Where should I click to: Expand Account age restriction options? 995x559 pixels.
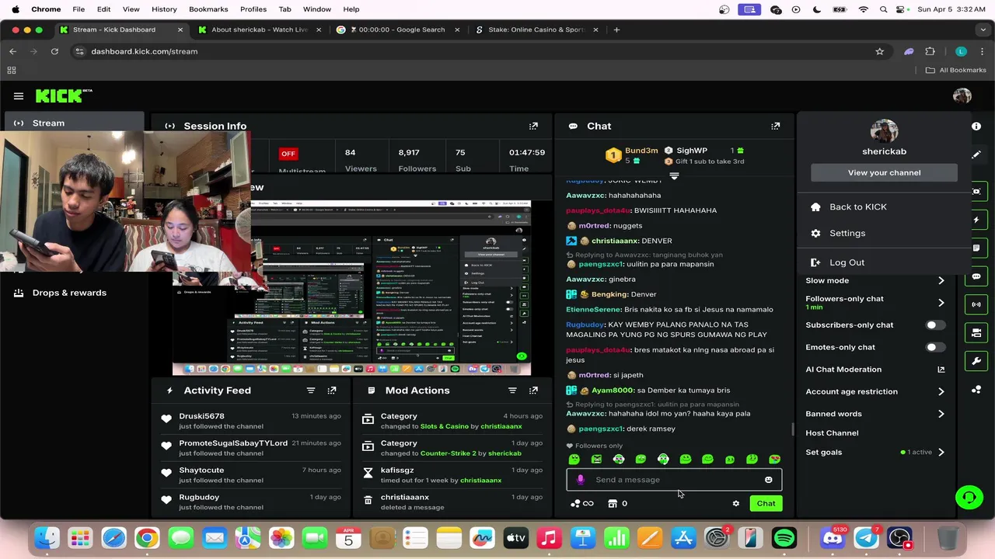point(941,392)
